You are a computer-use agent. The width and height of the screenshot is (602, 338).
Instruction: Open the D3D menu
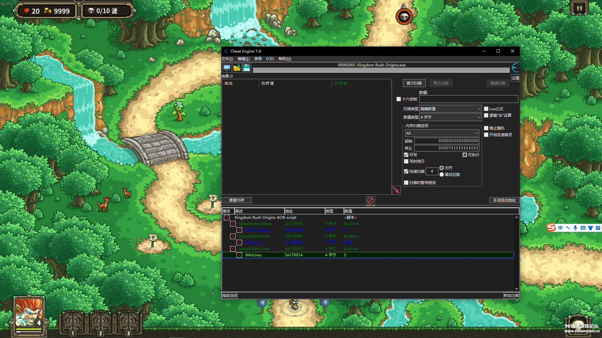point(270,59)
